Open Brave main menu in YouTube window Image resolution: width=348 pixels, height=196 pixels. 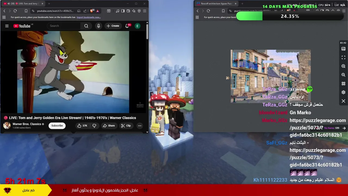tap(145, 11)
